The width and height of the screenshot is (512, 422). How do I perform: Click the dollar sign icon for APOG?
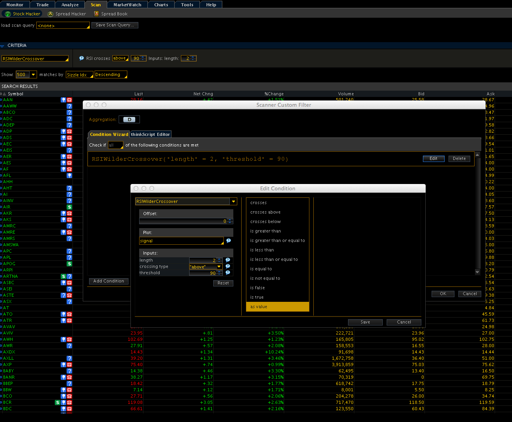69,264
